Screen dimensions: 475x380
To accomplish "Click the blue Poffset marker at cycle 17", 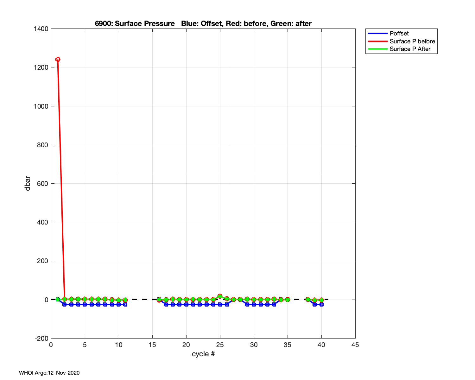I will 166,304.
